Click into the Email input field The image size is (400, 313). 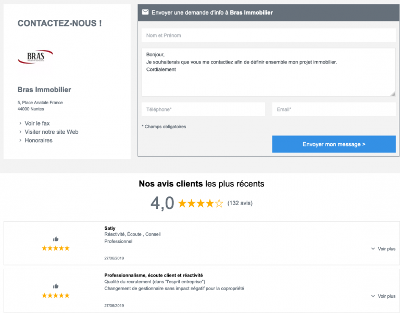pos(333,109)
